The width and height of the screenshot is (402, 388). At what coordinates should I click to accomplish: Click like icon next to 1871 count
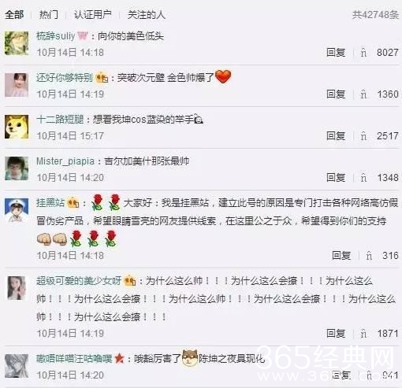363,334
